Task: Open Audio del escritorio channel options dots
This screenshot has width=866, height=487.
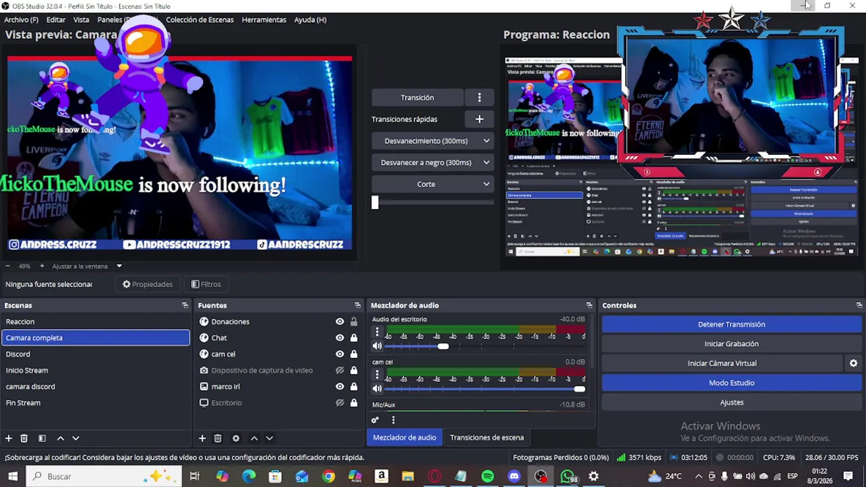Action: (x=377, y=332)
